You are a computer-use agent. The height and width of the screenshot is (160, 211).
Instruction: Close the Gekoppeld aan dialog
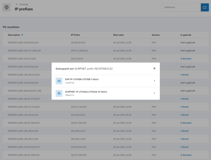[155, 68]
